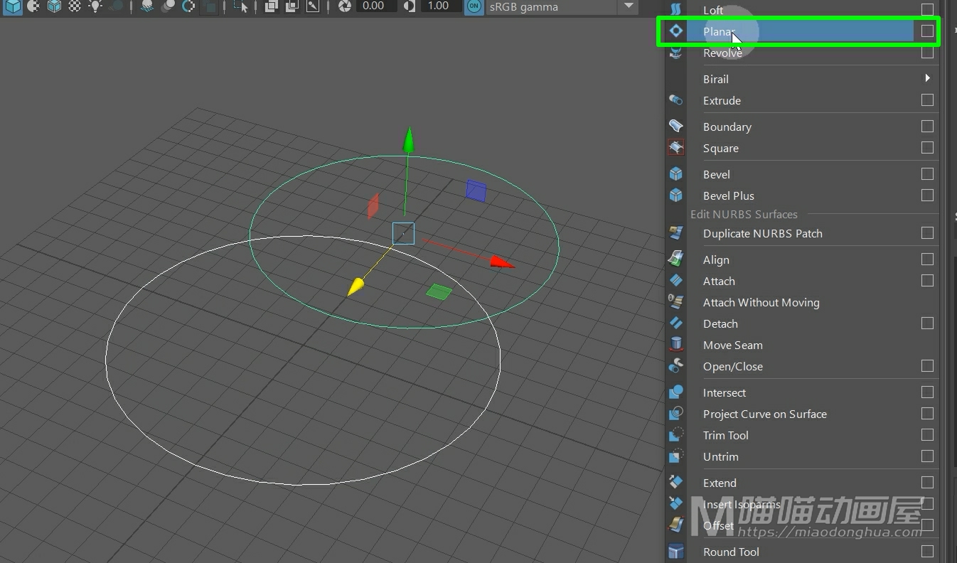Click the Align surfaces icon
Image resolution: width=957 pixels, height=563 pixels.
(x=675, y=259)
